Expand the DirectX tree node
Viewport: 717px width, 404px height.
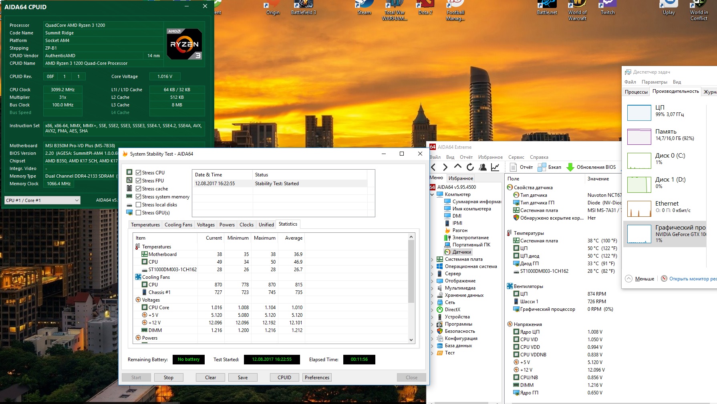click(x=432, y=310)
